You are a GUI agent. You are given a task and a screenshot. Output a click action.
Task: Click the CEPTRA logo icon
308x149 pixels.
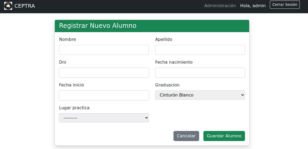coord(8,6)
